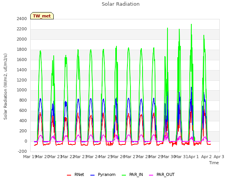This screenshot has height=182, width=242.
Task: Click the 1600 Y-axis tick label
Action: point(22,60)
